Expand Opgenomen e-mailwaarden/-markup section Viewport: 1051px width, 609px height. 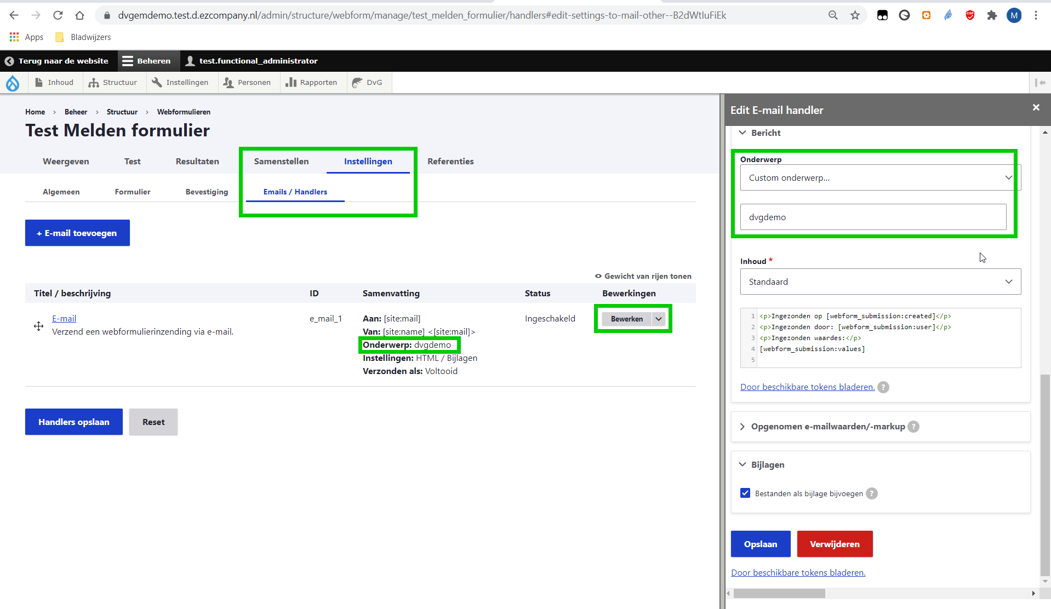(827, 427)
